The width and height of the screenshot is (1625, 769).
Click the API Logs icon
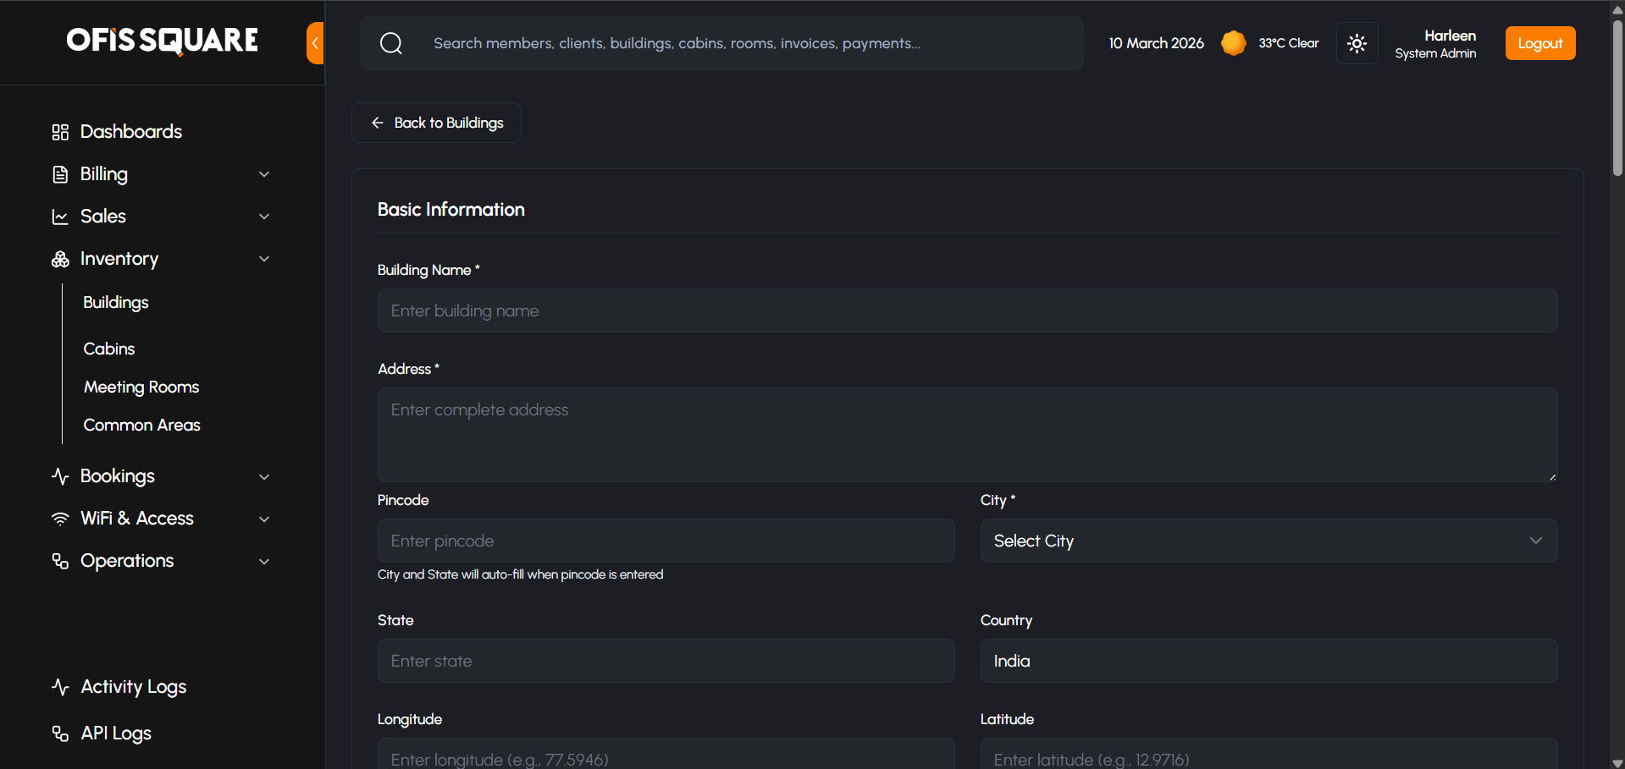pos(60,733)
